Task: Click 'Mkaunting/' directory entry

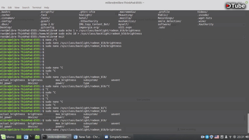Action: 126,15
